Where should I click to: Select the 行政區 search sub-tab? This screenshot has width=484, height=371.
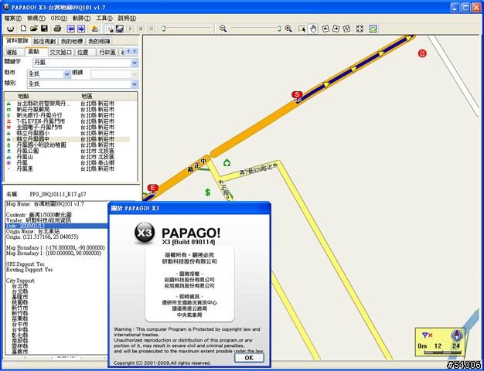pyautogui.click(x=107, y=52)
